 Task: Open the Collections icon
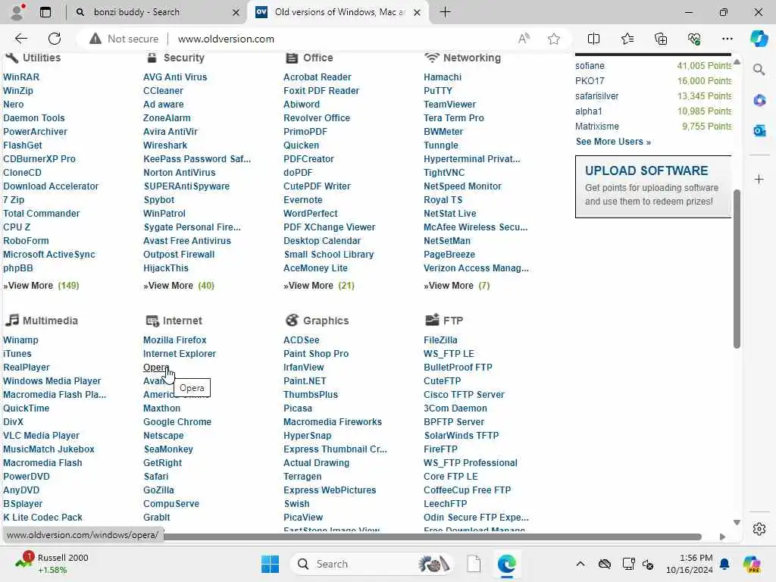coord(661,39)
